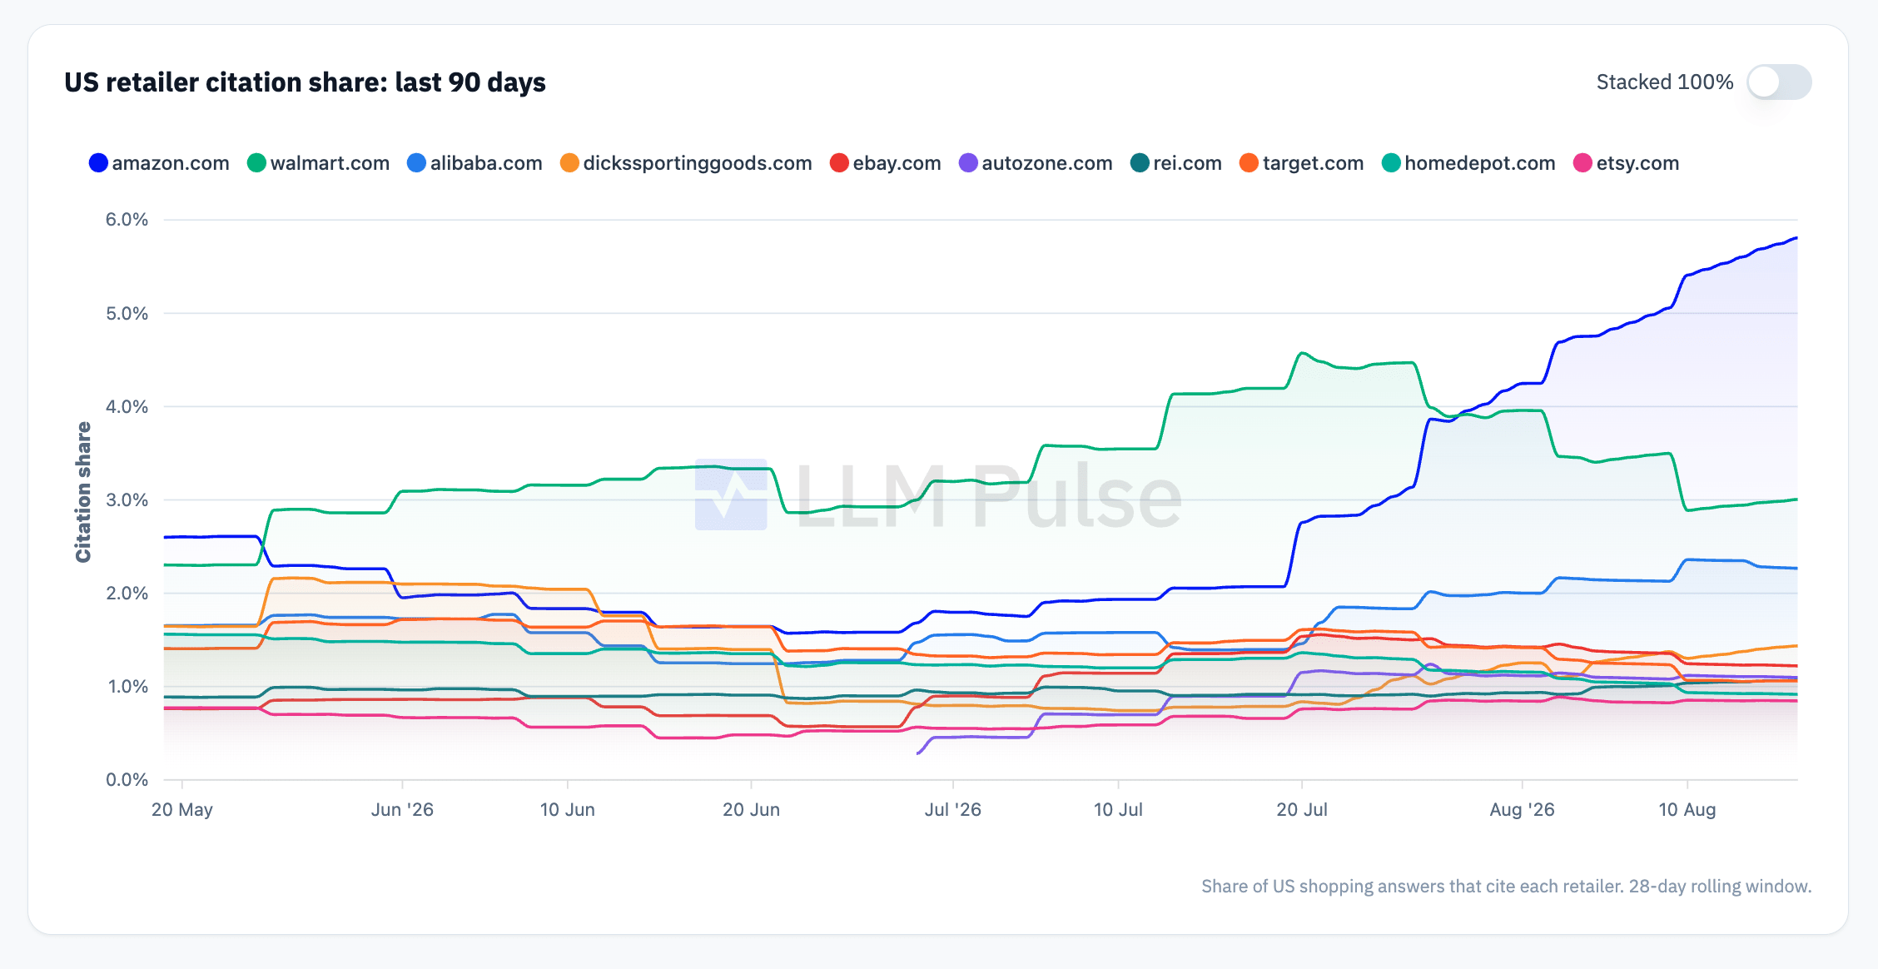1878x969 pixels.
Task: Show or hide rei.com legend label
Action: (x=1187, y=163)
